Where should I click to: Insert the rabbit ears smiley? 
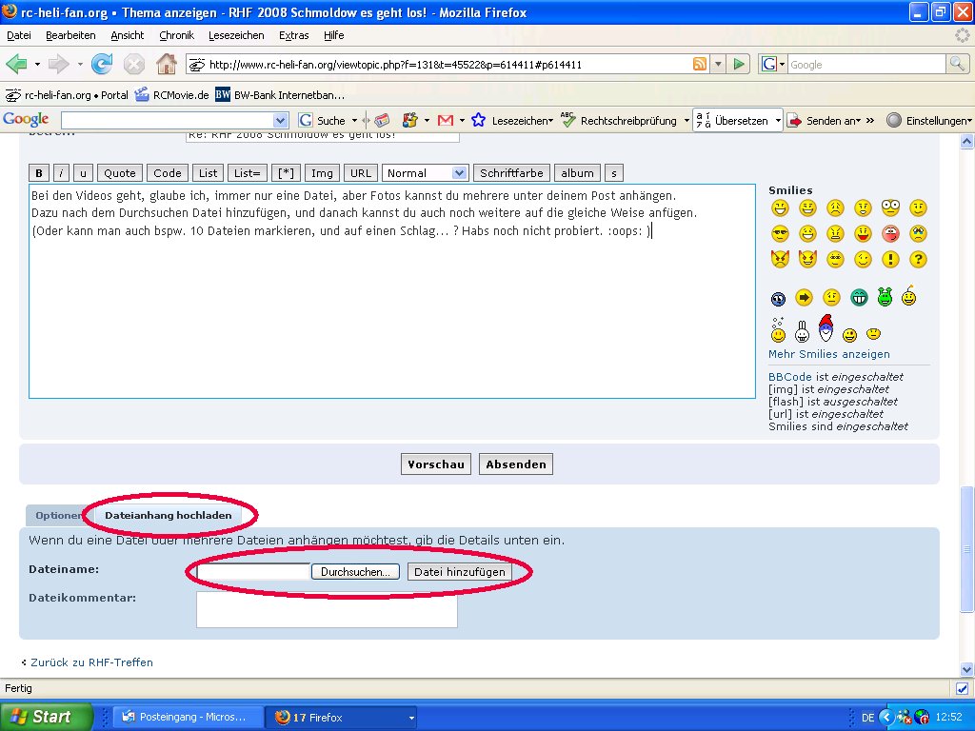(x=802, y=331)
